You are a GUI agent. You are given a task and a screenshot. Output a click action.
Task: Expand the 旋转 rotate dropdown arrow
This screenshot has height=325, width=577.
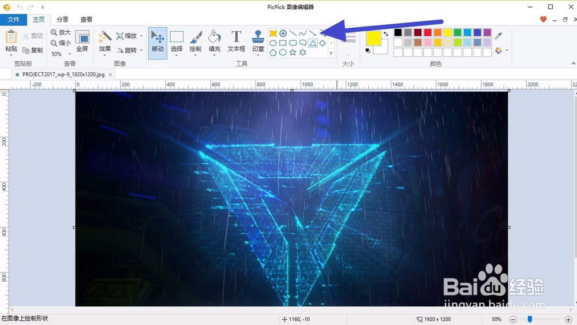pos(141,50)
